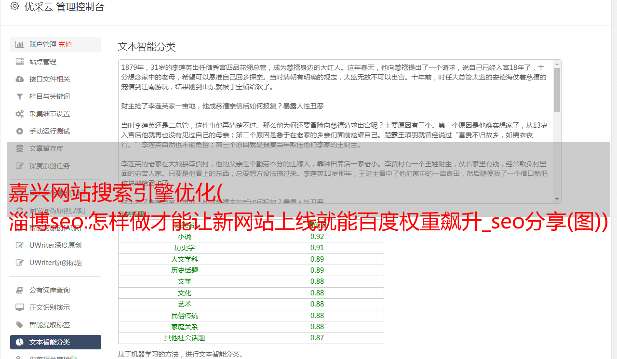Click the bar chart icon for 账户管理
Screen dimensions: 617x359
(20, 44)
